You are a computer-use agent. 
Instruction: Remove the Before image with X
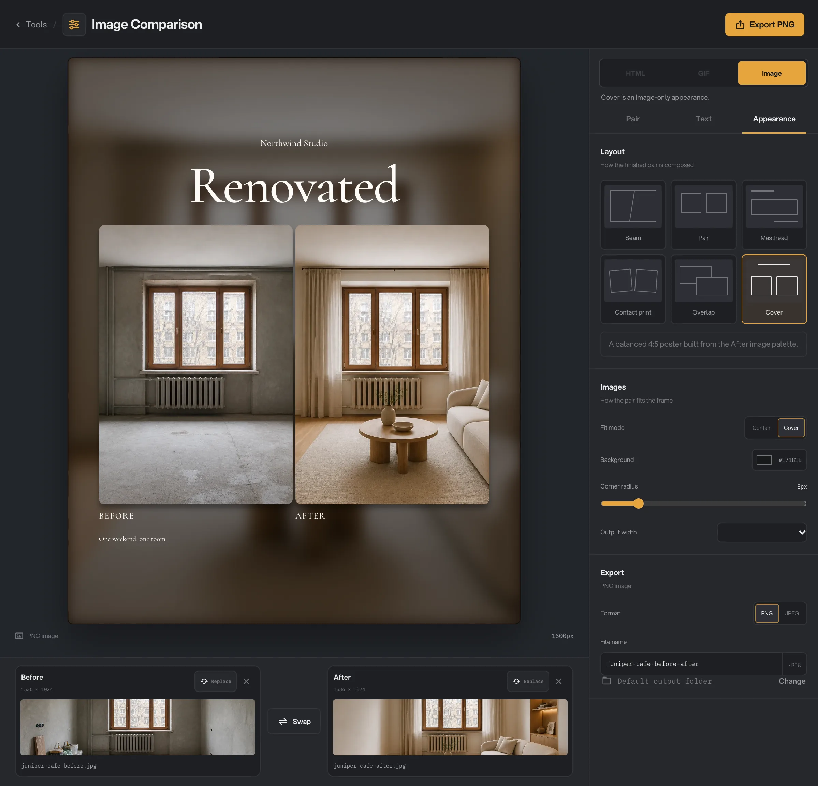[246, 681]
